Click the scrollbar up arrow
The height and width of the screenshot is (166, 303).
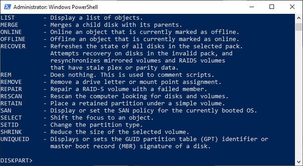299,18
